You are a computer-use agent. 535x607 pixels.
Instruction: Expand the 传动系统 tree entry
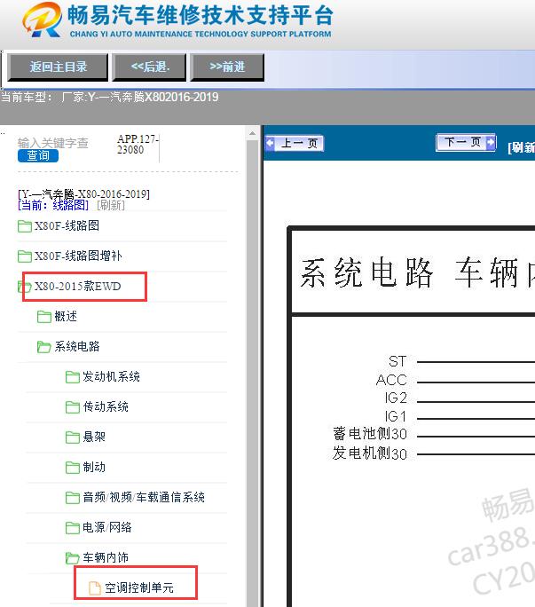pyautogui.click(x=106, y=406)
